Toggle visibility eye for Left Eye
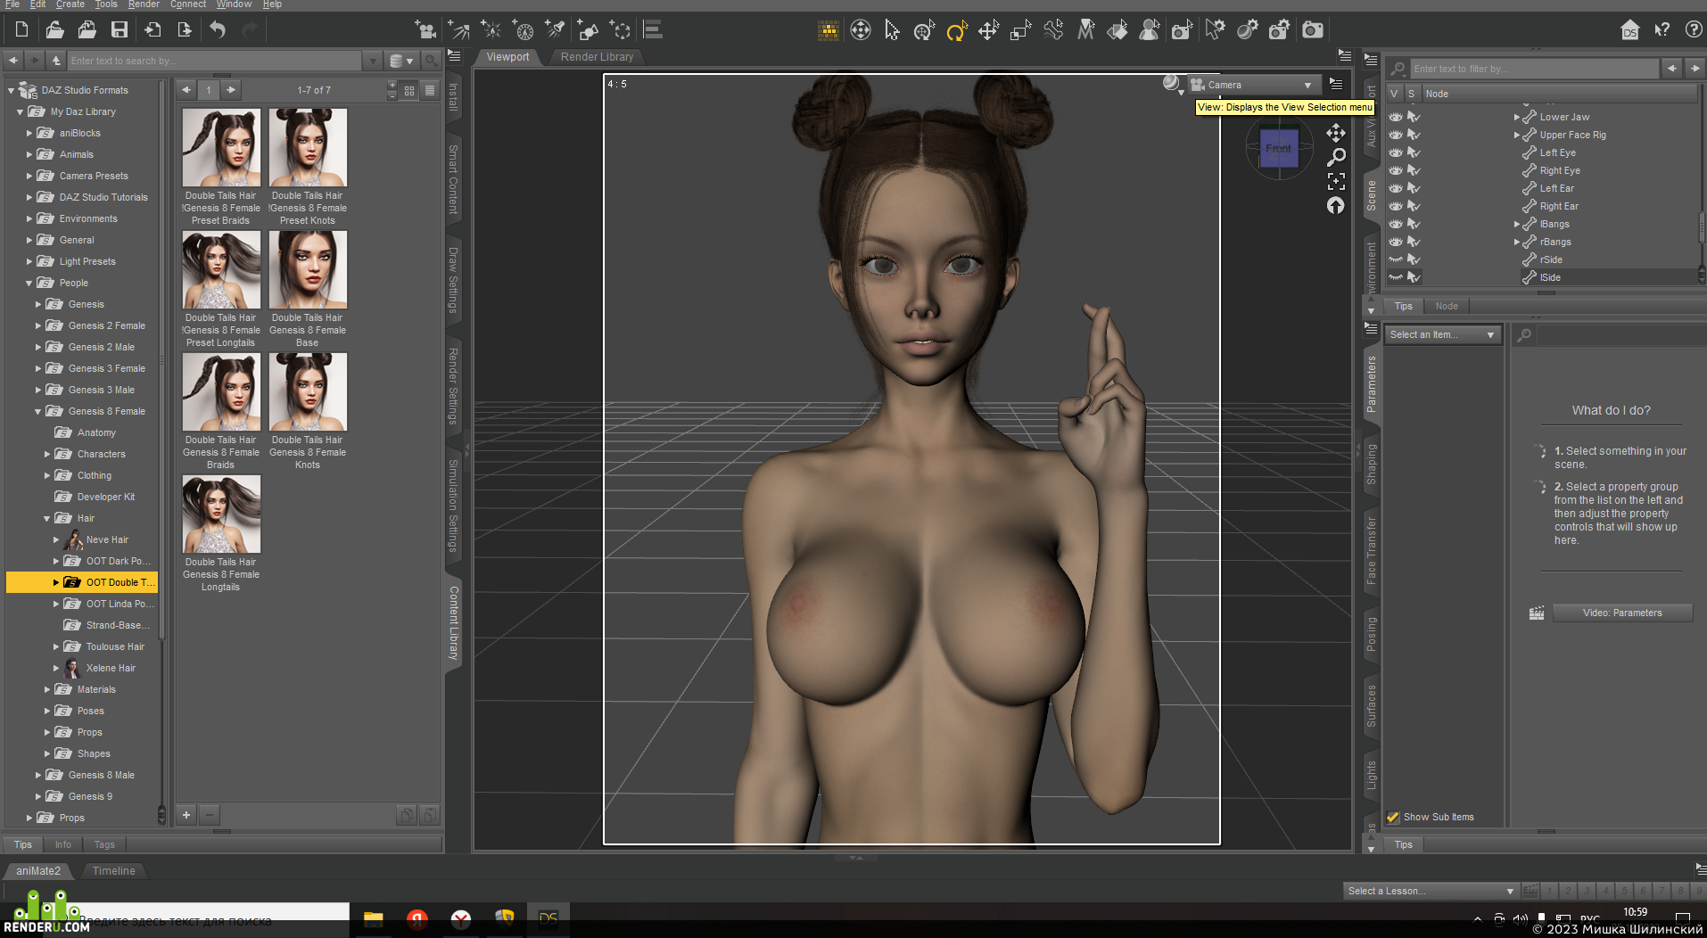This screenshot has width=1707, height=938. pyautogui.click(x=1396, y=152)
